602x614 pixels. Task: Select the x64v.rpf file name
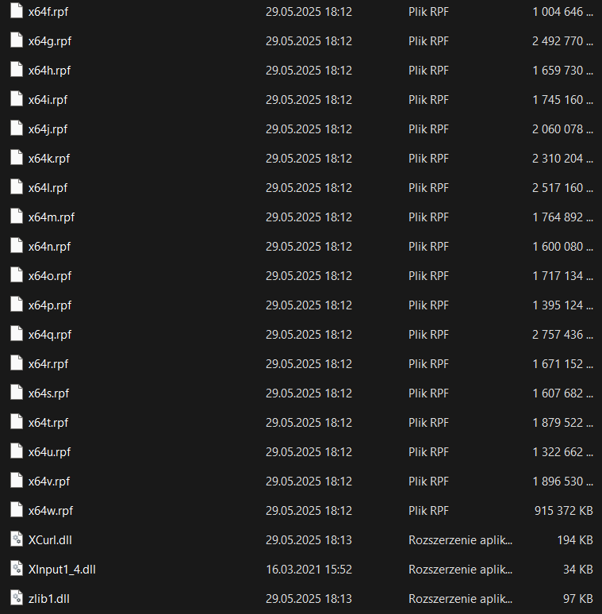point(49,481)
